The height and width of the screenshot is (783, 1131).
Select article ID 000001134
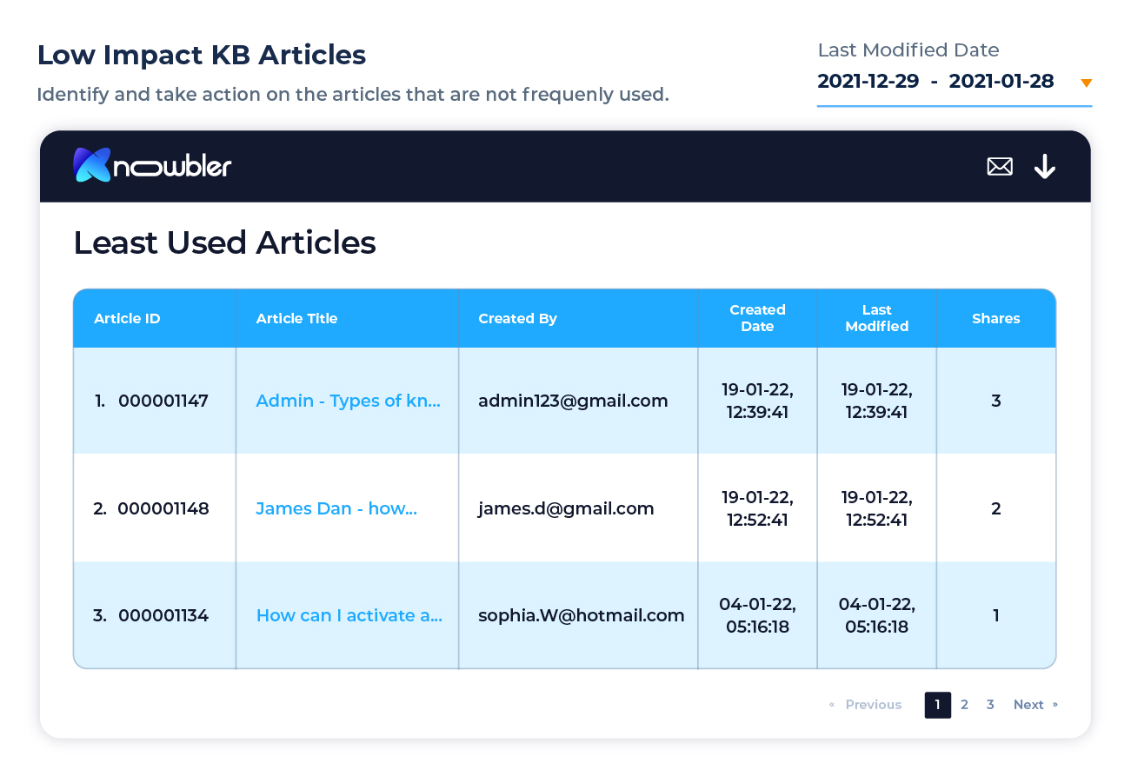point(163,615)
